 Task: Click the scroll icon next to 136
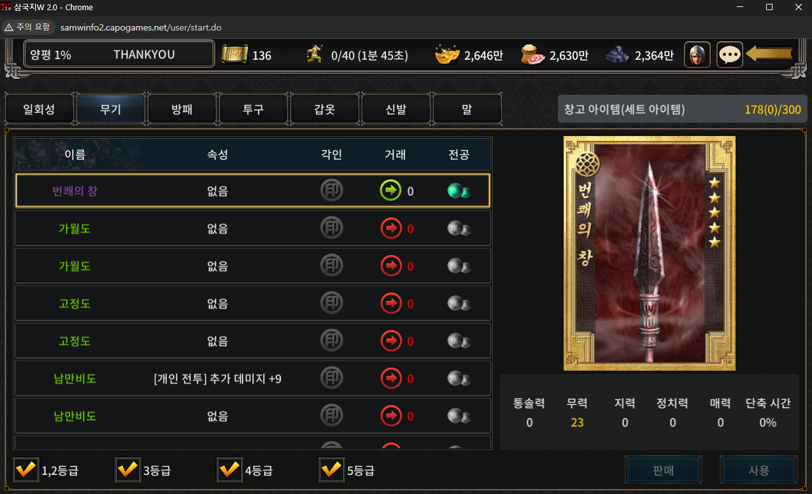coord(234,55)
